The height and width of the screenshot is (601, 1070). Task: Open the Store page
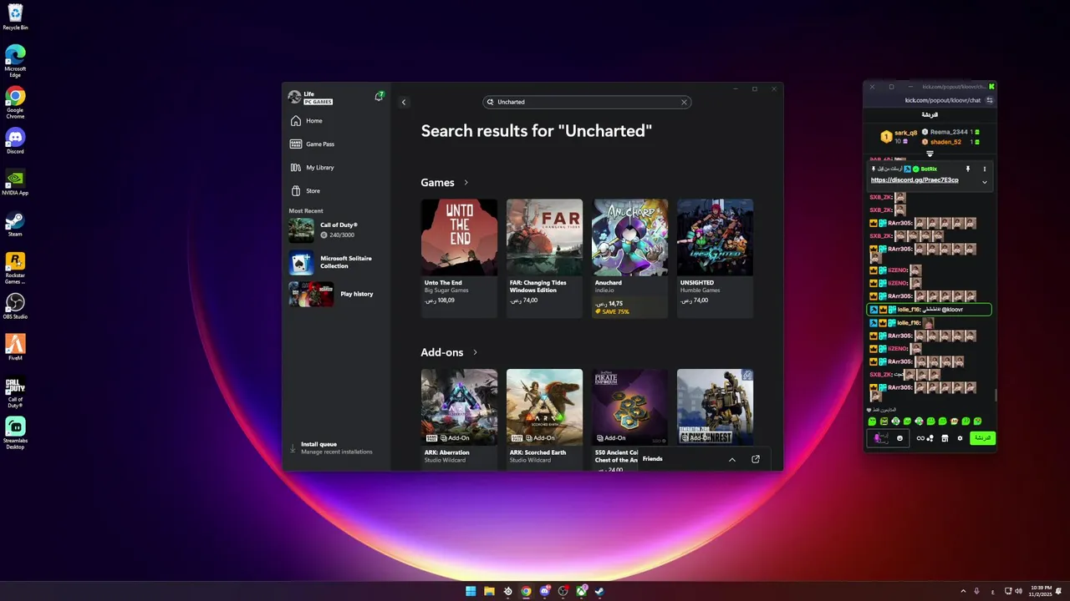305,191
